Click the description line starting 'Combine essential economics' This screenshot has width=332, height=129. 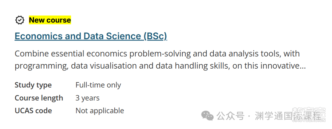(x=157, y=54)
